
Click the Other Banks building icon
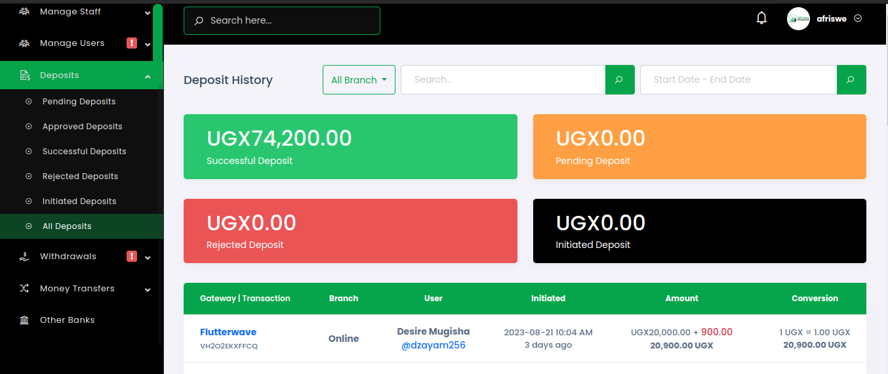[24, 320]
